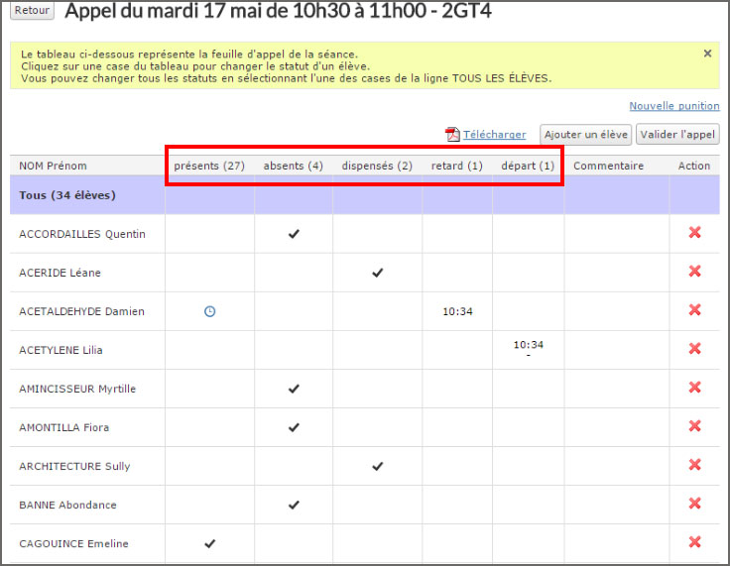This screenshot has height=566, width=730.
Task: Remove AMINCISSEUR Myrtille via red cross
Action: click(694, 388)
